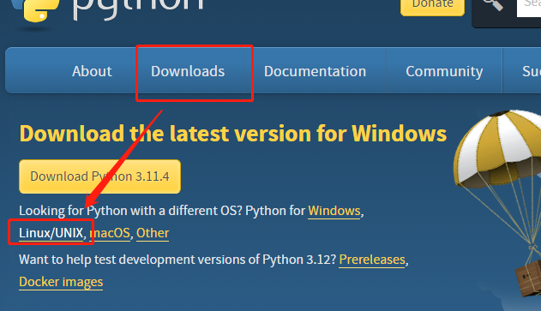Focus the search input field
Screen dimensions: 541x311
click(x=529, y=7)
